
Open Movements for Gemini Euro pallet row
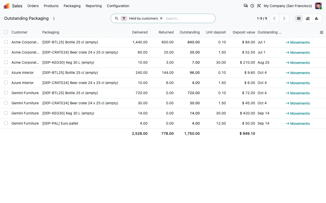coord(297,124)
